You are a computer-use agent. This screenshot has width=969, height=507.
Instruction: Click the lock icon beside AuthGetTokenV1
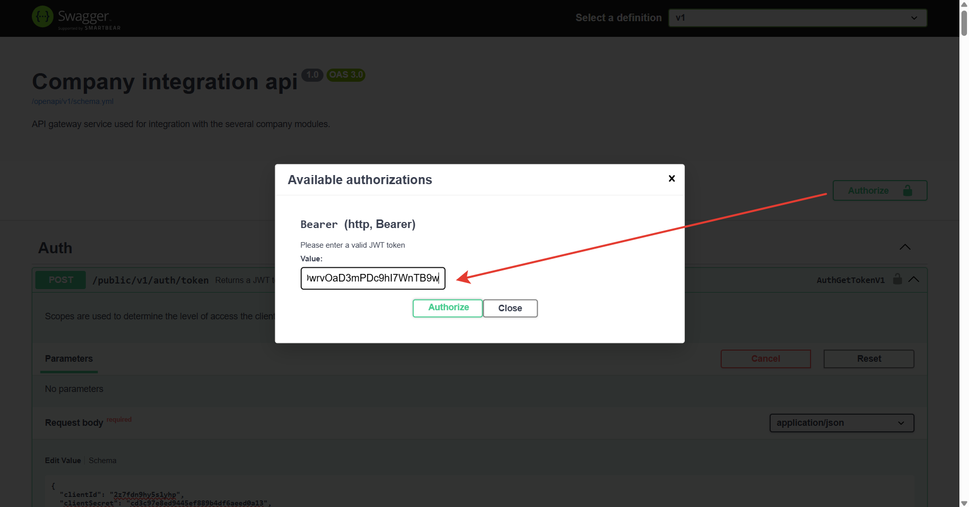897,279
